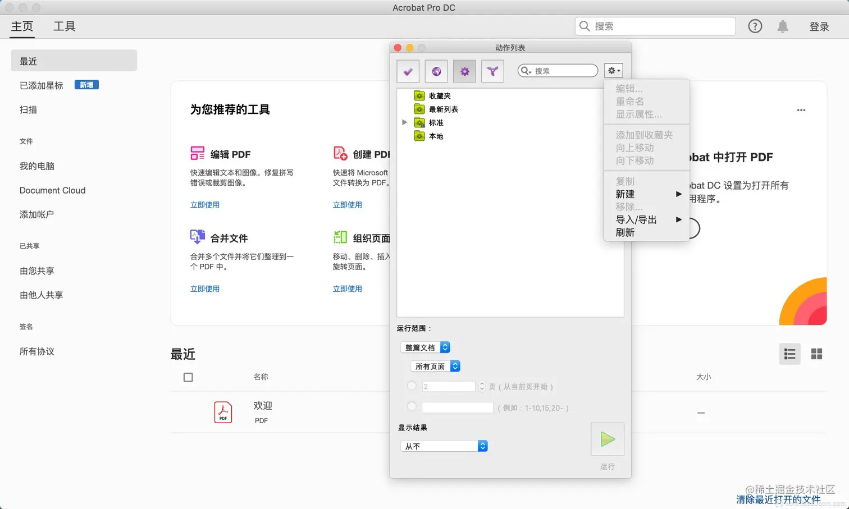Image resolution: width=849 pixels, height=509 pixels.
Task: Click 添加帐户 in the sidebar
Action: point(37,214)
